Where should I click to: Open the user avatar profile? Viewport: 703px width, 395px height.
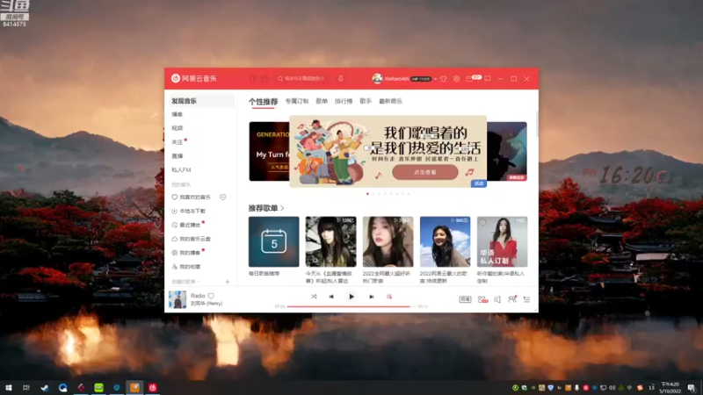(x=377, y=79)
